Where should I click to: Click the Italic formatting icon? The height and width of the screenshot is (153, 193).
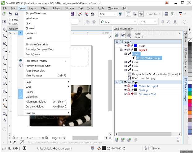pyautogui.click(x=169, y=22)
